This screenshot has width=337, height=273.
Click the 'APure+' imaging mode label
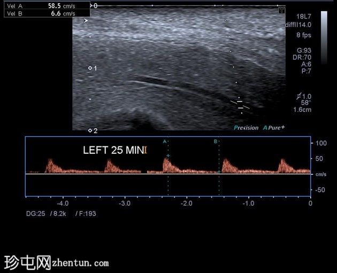click(274, 128)
